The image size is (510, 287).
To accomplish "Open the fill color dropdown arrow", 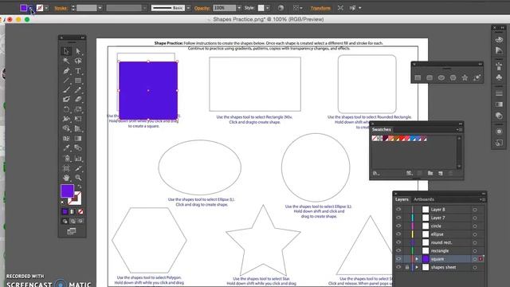I will (x=31, y=8).
